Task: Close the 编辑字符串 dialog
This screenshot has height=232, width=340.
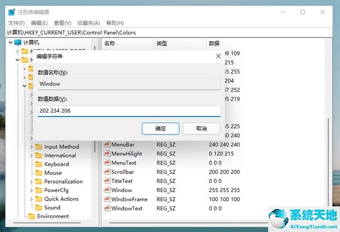Action: point(218,56)
